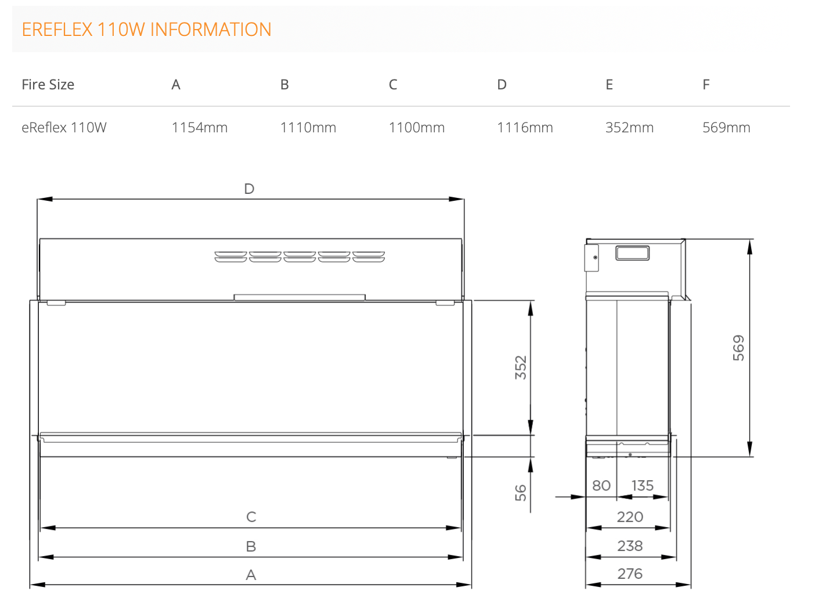The height and width of the screenshot is (613, 822).
Task: Click dimension label 'A' at diagram bottom
Action: (251, 575)
